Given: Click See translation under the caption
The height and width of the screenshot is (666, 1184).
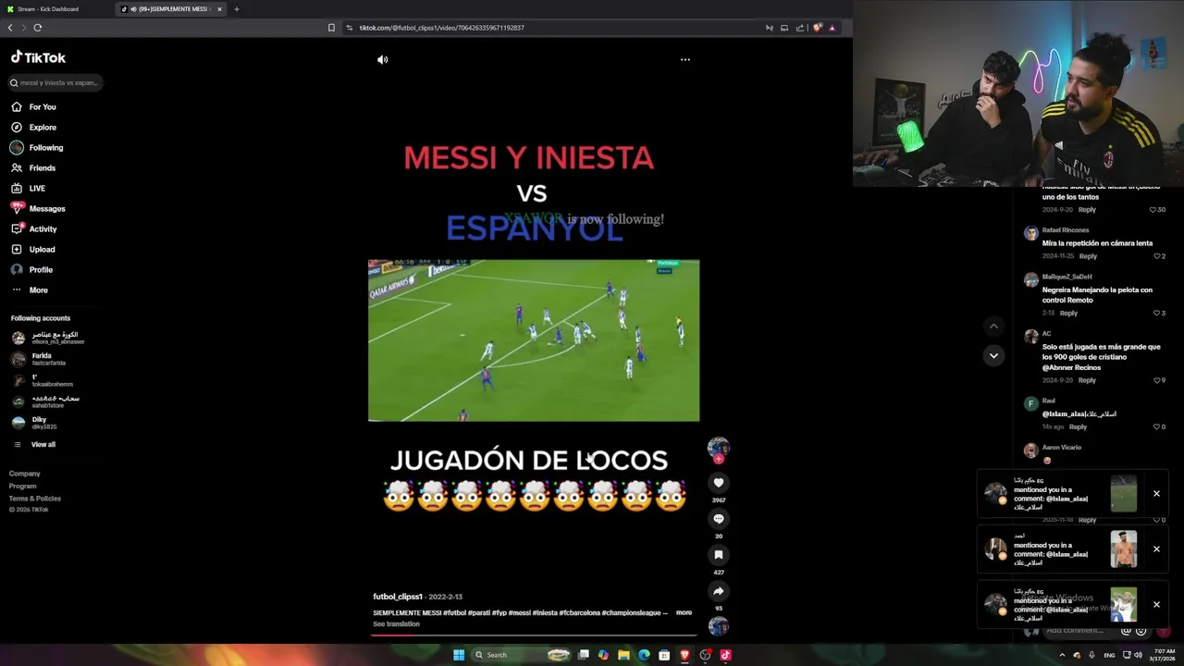Looking at the screenshot, I should tap(396, 624).
